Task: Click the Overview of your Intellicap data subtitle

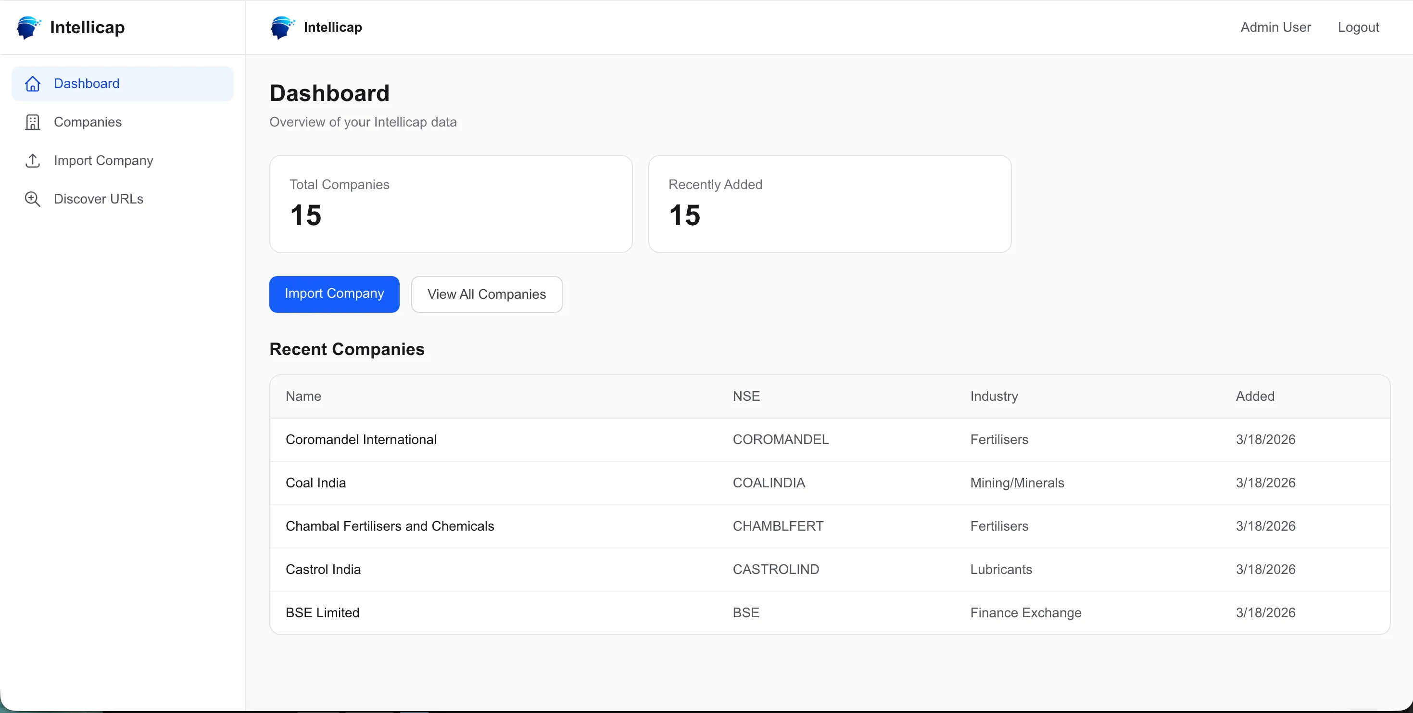Action: click(x=363, y=122)
